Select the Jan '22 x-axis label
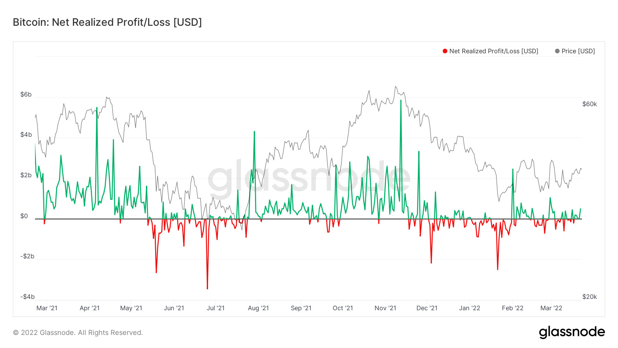The height and width of the screenshot is (348, 618). tap(469, 308)
